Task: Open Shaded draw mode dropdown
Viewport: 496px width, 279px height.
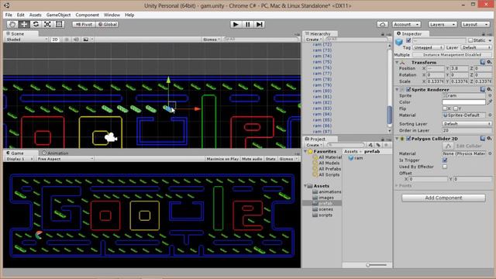Action: pyautogui.click(x=27, y=40)
